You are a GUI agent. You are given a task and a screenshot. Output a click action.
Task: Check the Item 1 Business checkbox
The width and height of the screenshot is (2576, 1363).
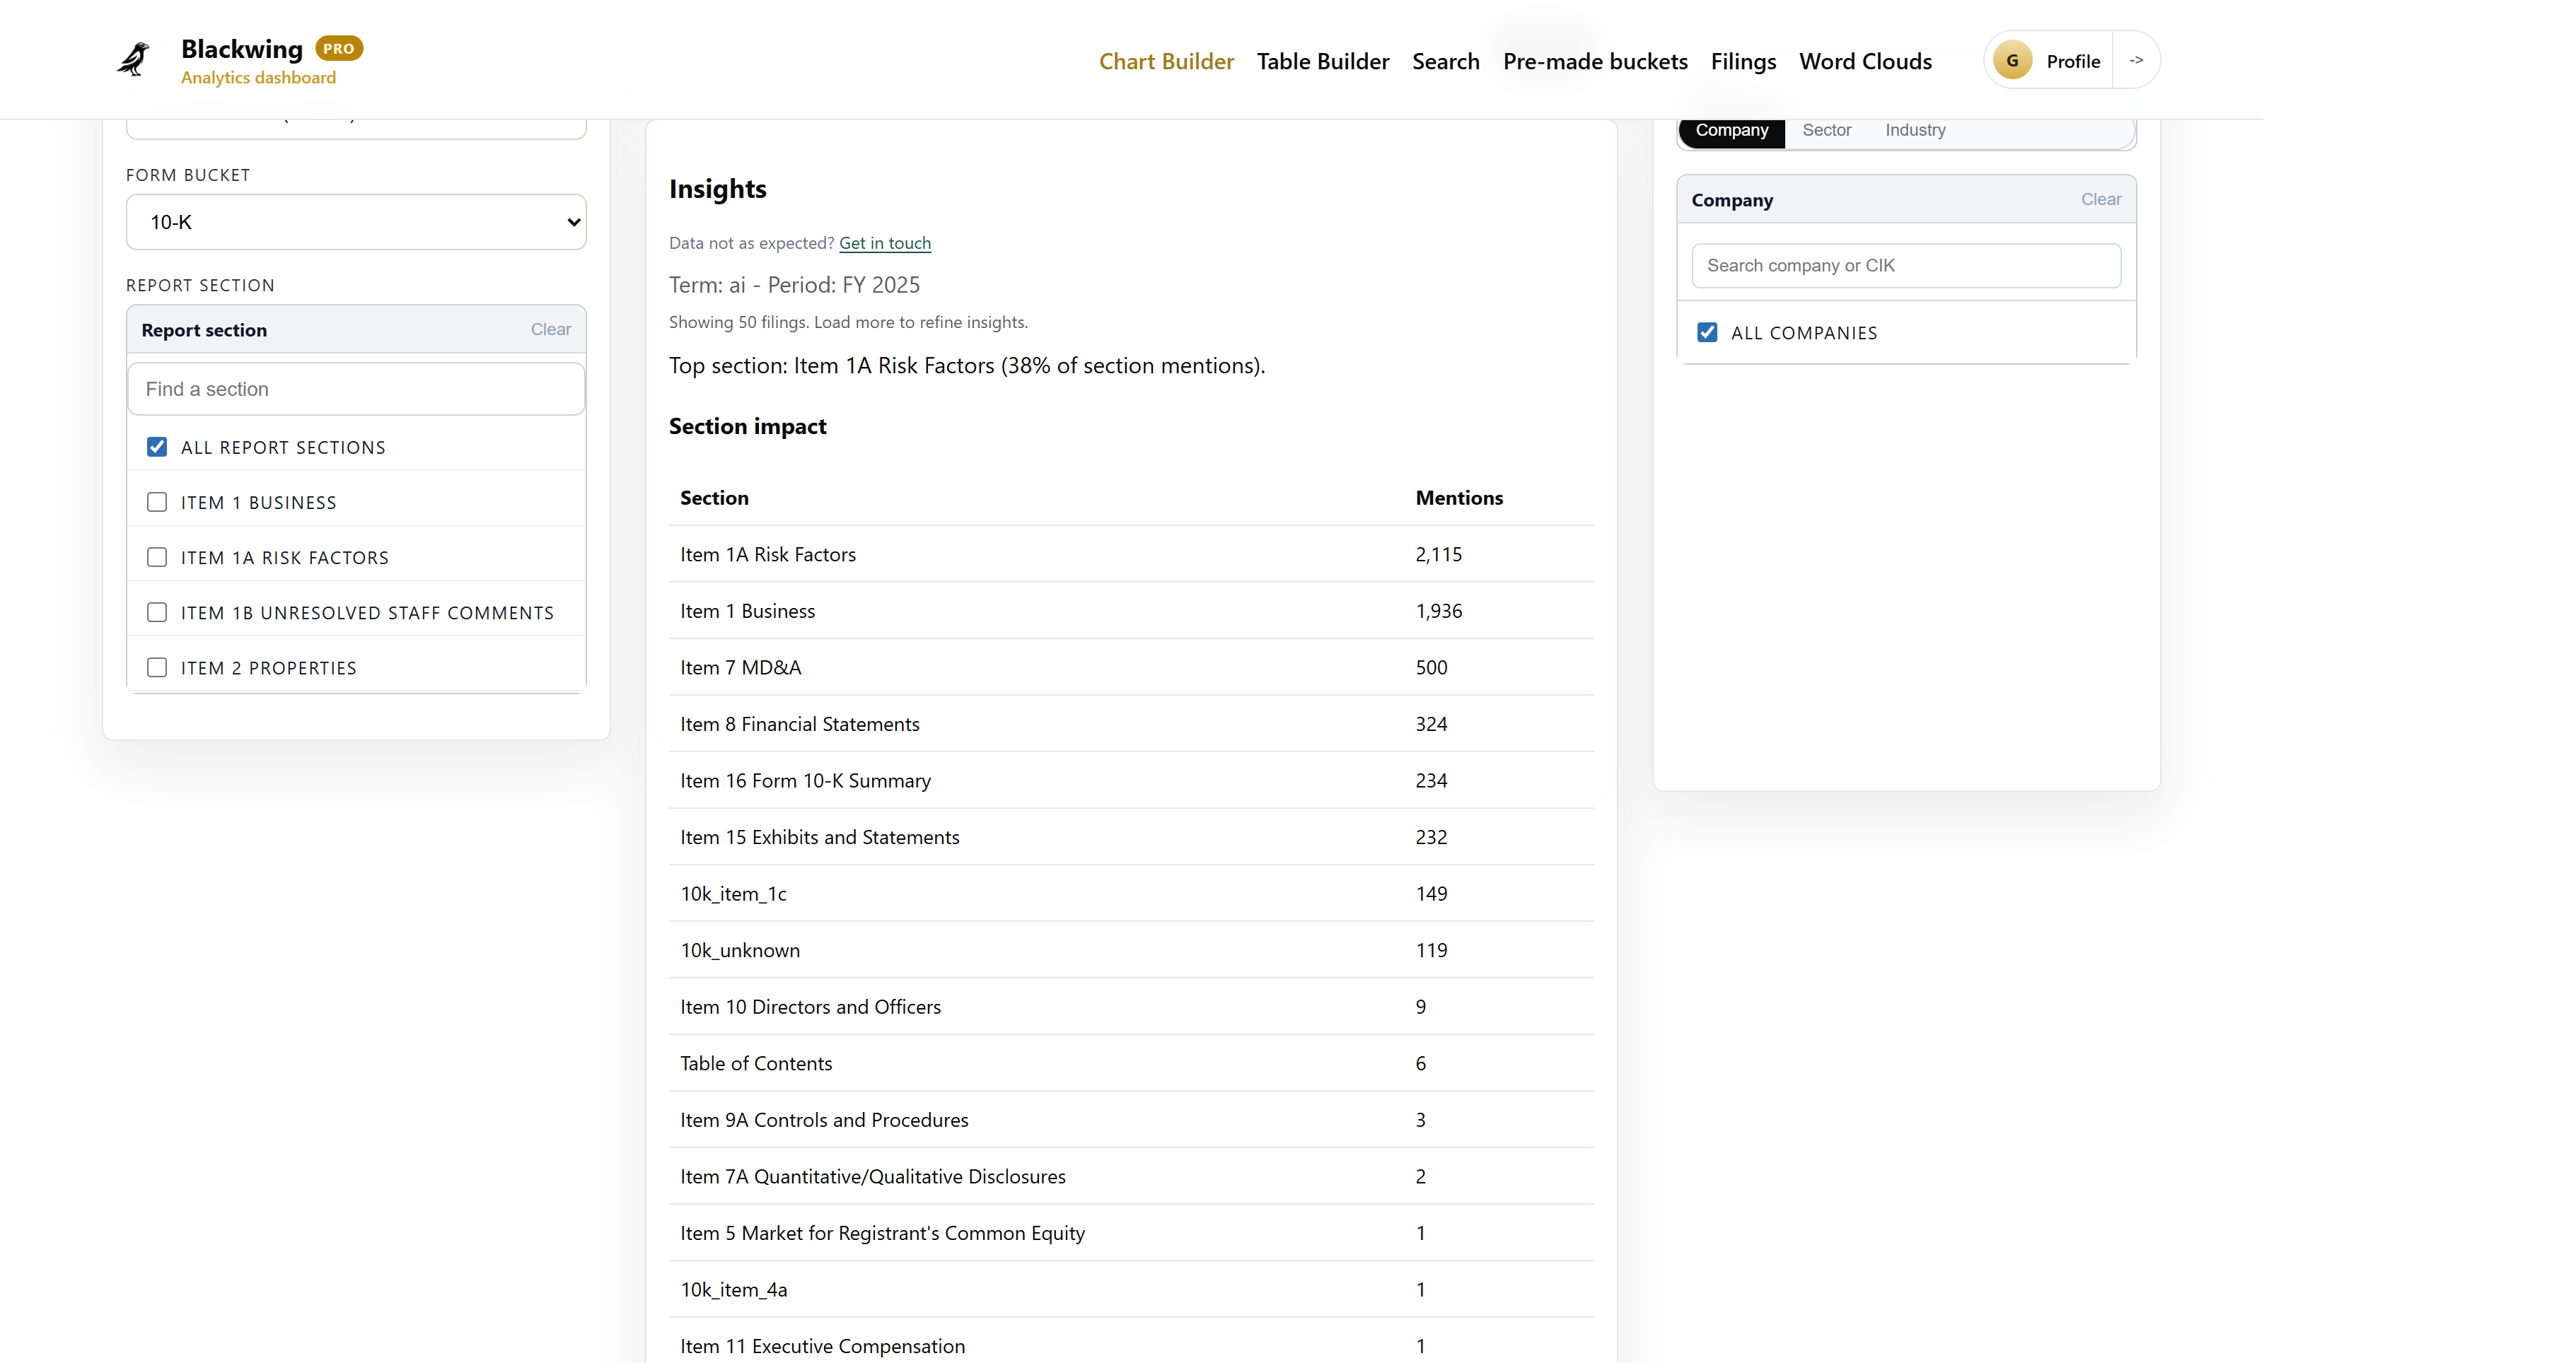point(157,503)
